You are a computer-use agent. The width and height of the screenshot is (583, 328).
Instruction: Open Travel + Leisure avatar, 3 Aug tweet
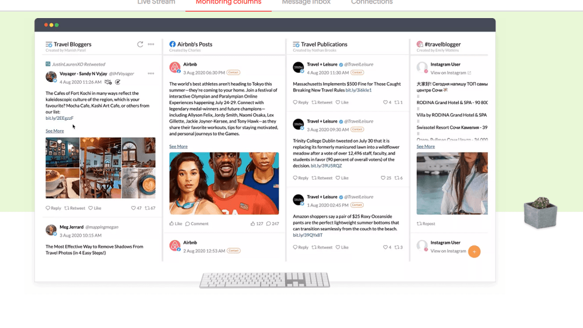click(x=298, y=124)
